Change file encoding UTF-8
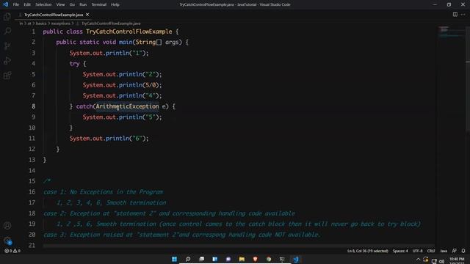 (x=418, y=251)
